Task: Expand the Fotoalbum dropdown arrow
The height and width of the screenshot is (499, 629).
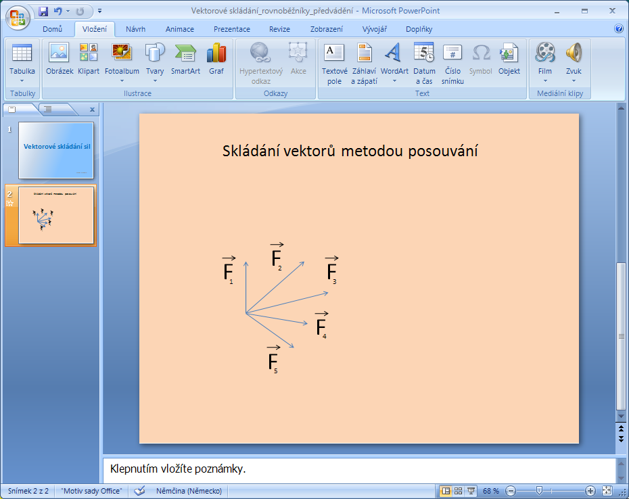Action: pos(122,81)
